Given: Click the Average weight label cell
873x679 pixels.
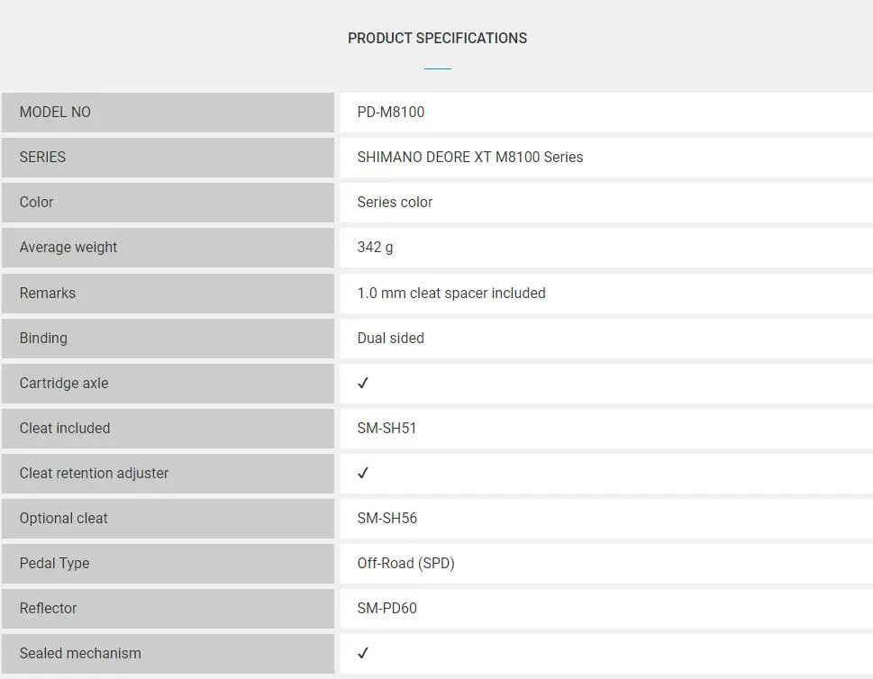Looking at the screenshot, I should pos(168,248).
